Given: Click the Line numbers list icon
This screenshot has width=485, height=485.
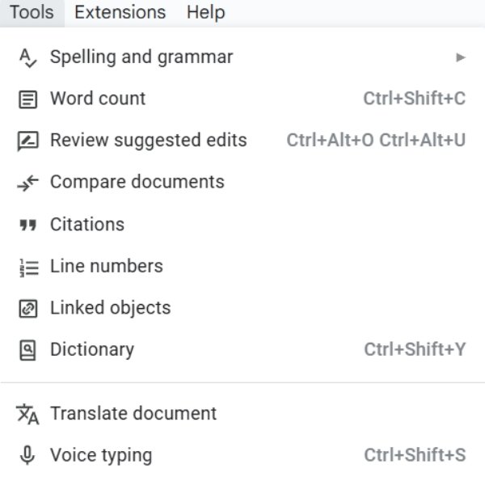Looking at the screenshot, I should [x=27, y=267].
